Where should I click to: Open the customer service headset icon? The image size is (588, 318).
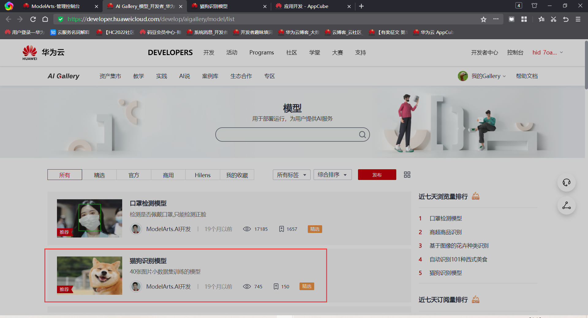pos(566,182)
